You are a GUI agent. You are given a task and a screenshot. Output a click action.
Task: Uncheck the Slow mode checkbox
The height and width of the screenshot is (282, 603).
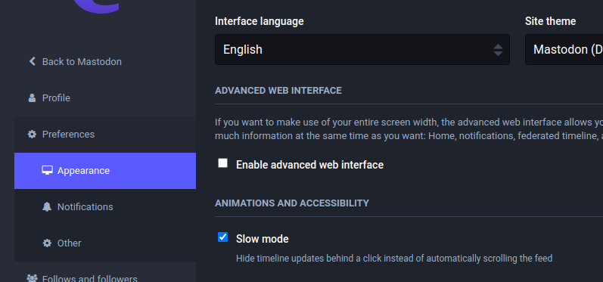coord(222,237)
